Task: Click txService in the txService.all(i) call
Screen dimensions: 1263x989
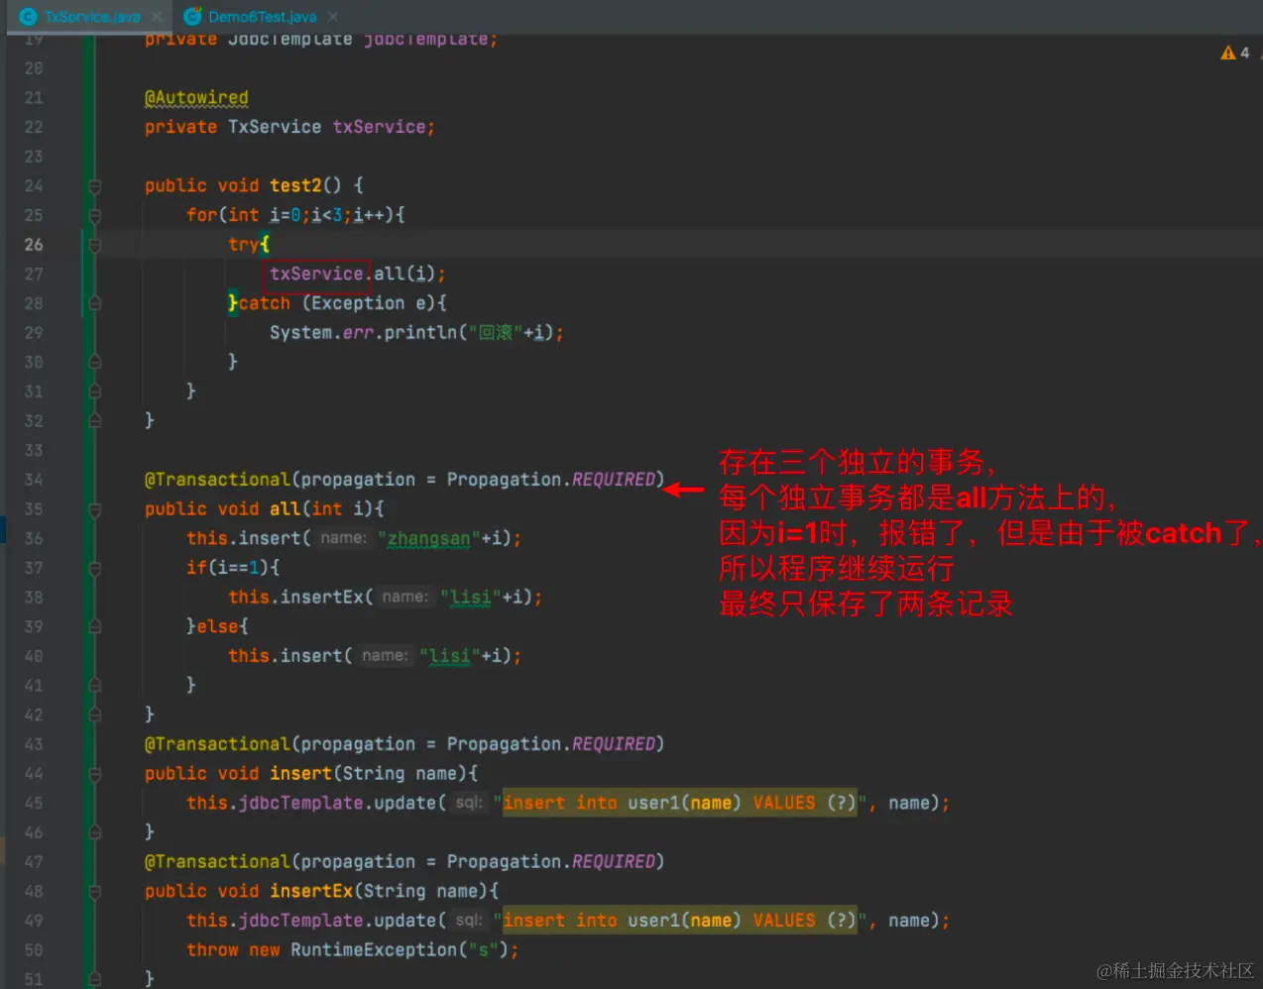Action: [316, 274]
